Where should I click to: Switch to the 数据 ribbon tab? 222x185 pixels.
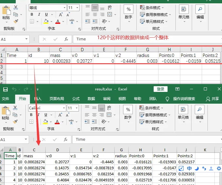tap(91, 99)
